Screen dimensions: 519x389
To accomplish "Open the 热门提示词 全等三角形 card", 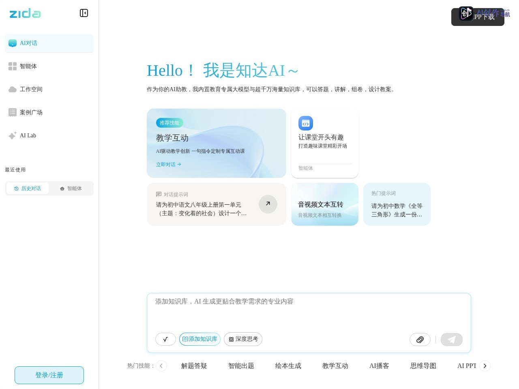I will coord(397,204).
